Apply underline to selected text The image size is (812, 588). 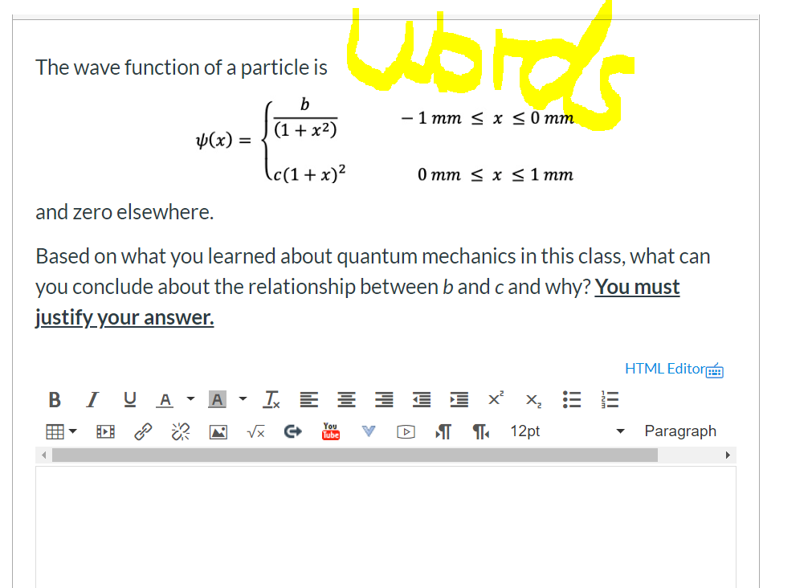click(129, 399)
